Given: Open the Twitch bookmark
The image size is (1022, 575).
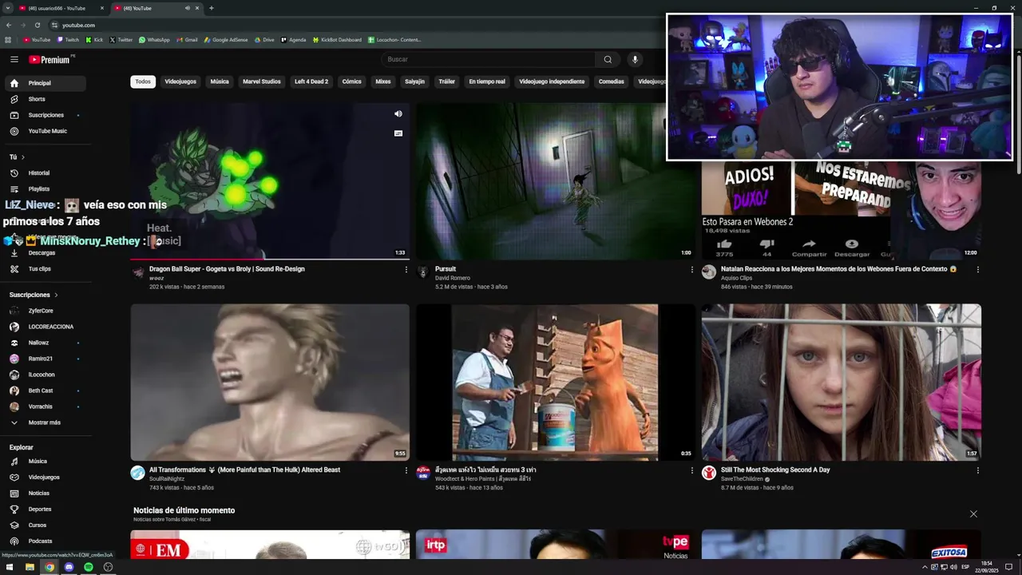Looking at the screenshot, I should tap(68, 40).
